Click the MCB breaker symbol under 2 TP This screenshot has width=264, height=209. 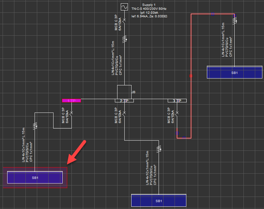click(124, 113)
